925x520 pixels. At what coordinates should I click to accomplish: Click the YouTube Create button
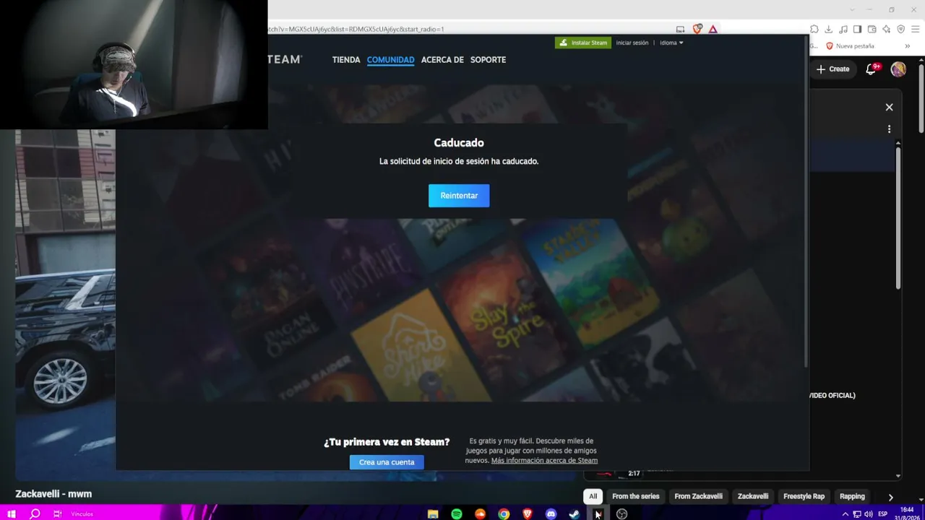pyautogui.click(x=832, y=69)
